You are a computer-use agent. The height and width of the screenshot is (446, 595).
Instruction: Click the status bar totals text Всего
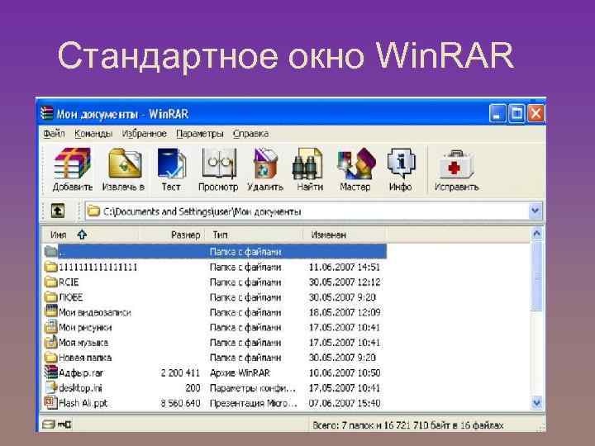pos(408,425)
